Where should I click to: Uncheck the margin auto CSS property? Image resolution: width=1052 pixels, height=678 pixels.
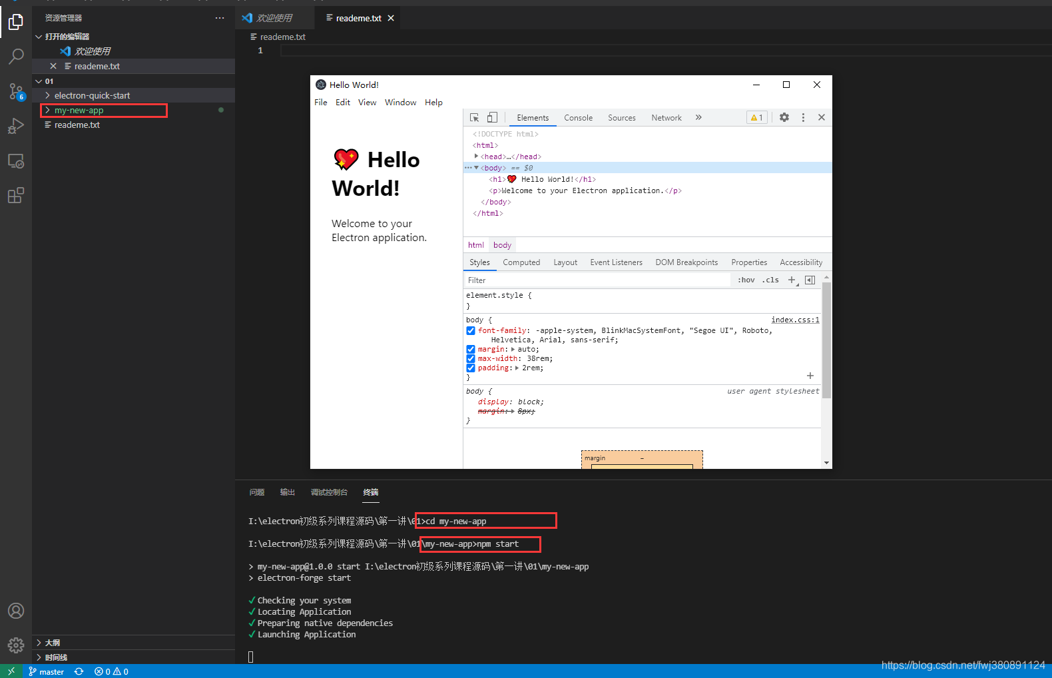pos(471,349)
